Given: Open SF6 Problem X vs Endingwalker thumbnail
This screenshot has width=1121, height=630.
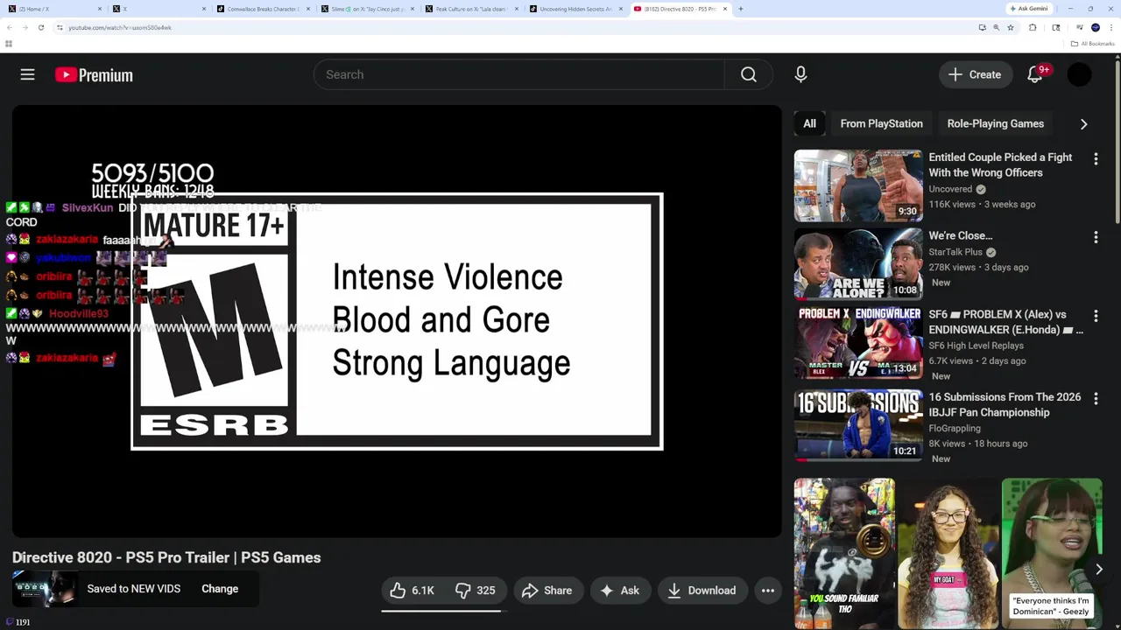Looking at the screenshot, I should point(858,343).
